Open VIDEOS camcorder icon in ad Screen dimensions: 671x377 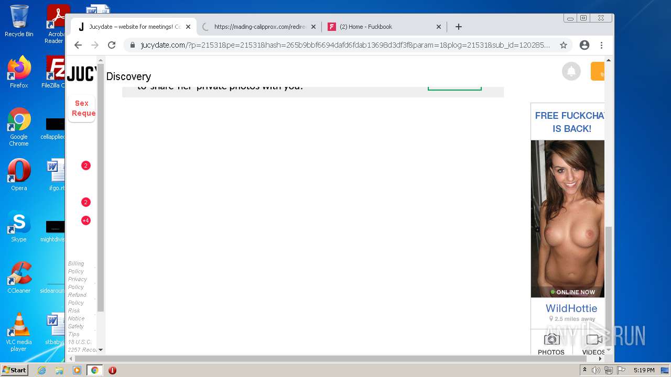[x=594, y=340]
